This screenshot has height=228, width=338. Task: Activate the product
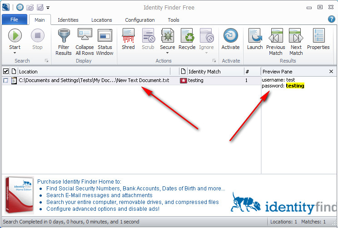pos(231,39)
